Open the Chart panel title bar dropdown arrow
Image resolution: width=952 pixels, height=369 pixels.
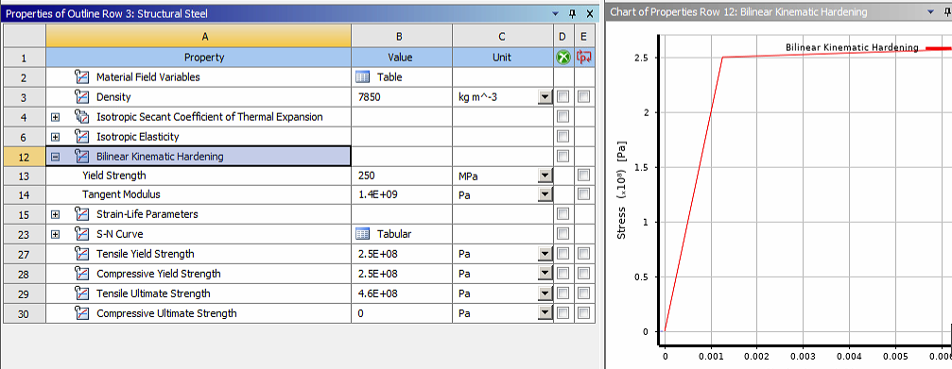coord(931,12)
